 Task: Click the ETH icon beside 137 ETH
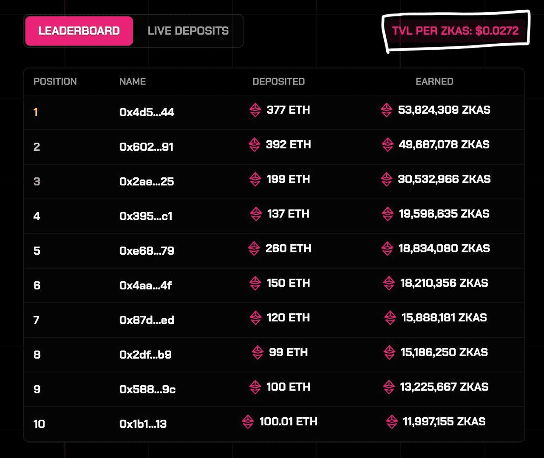[x=256, y=214]
